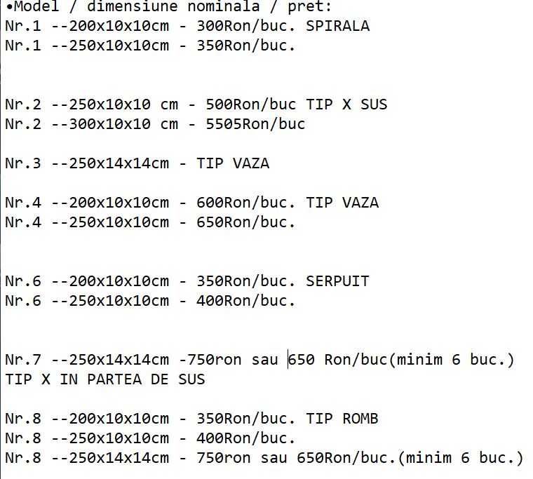533x479 pixels.
Task: Click the word SPIRALA
Action: click(337, 27)
